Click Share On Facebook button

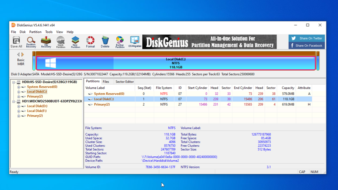(x=307, y=45)
